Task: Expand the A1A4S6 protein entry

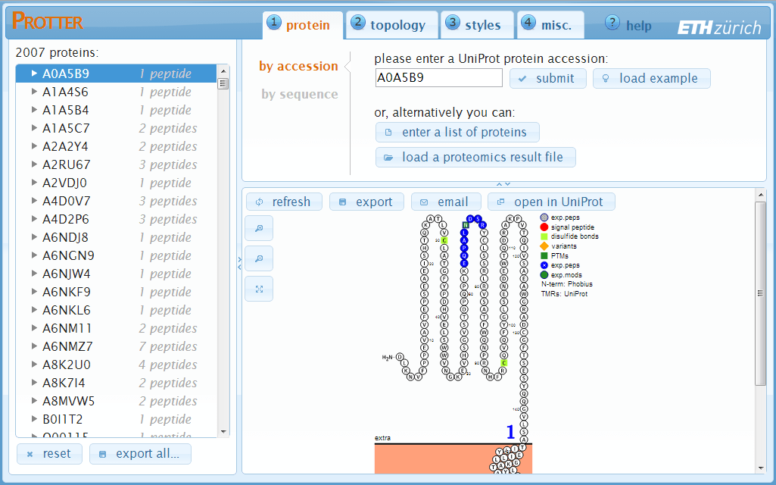Action: (35, 92)
